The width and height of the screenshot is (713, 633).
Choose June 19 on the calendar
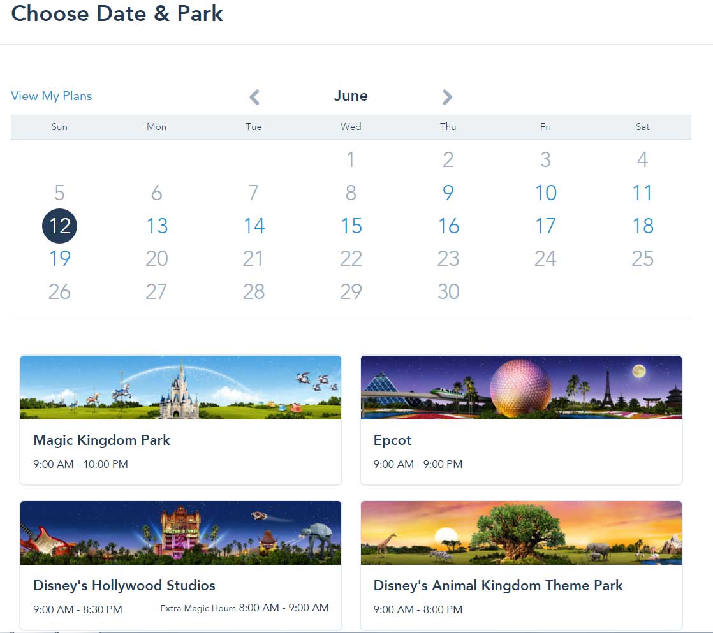coord(59,259)
